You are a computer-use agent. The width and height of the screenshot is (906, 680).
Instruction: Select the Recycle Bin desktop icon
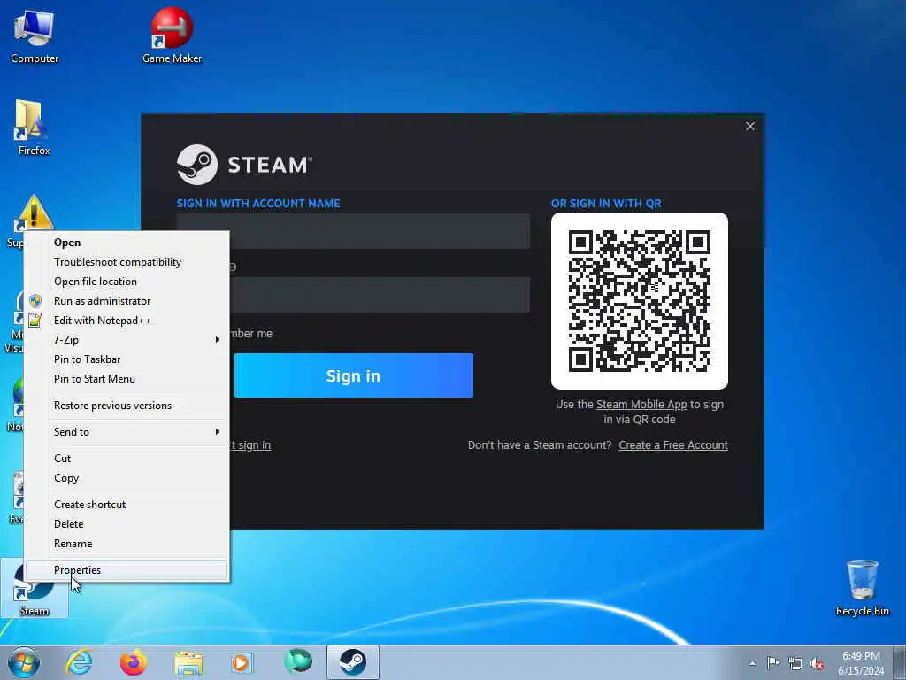[x=862, y=588]
